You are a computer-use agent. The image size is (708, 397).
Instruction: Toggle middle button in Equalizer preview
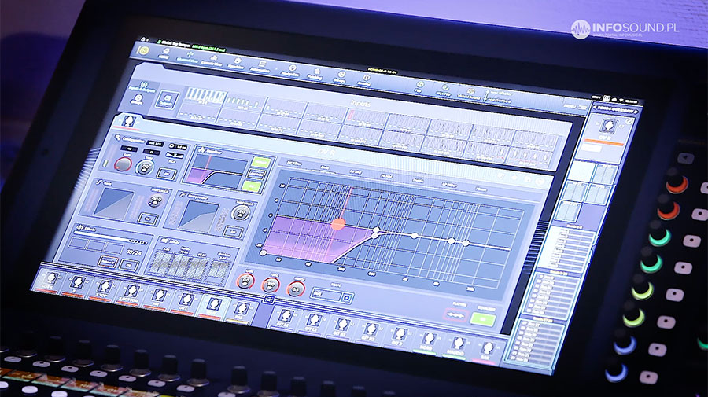[256, 175]
